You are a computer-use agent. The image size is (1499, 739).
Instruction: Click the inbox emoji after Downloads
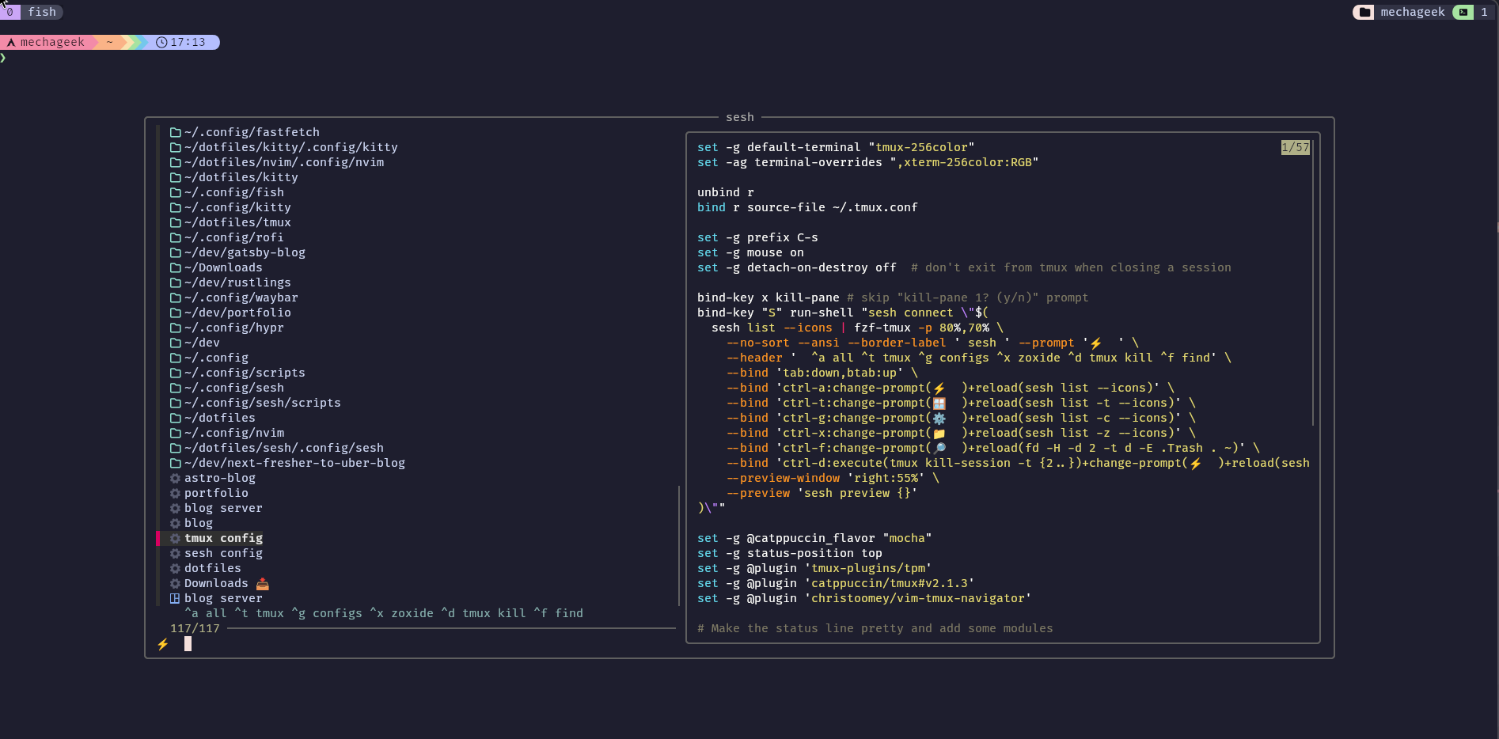coord(263,584)
